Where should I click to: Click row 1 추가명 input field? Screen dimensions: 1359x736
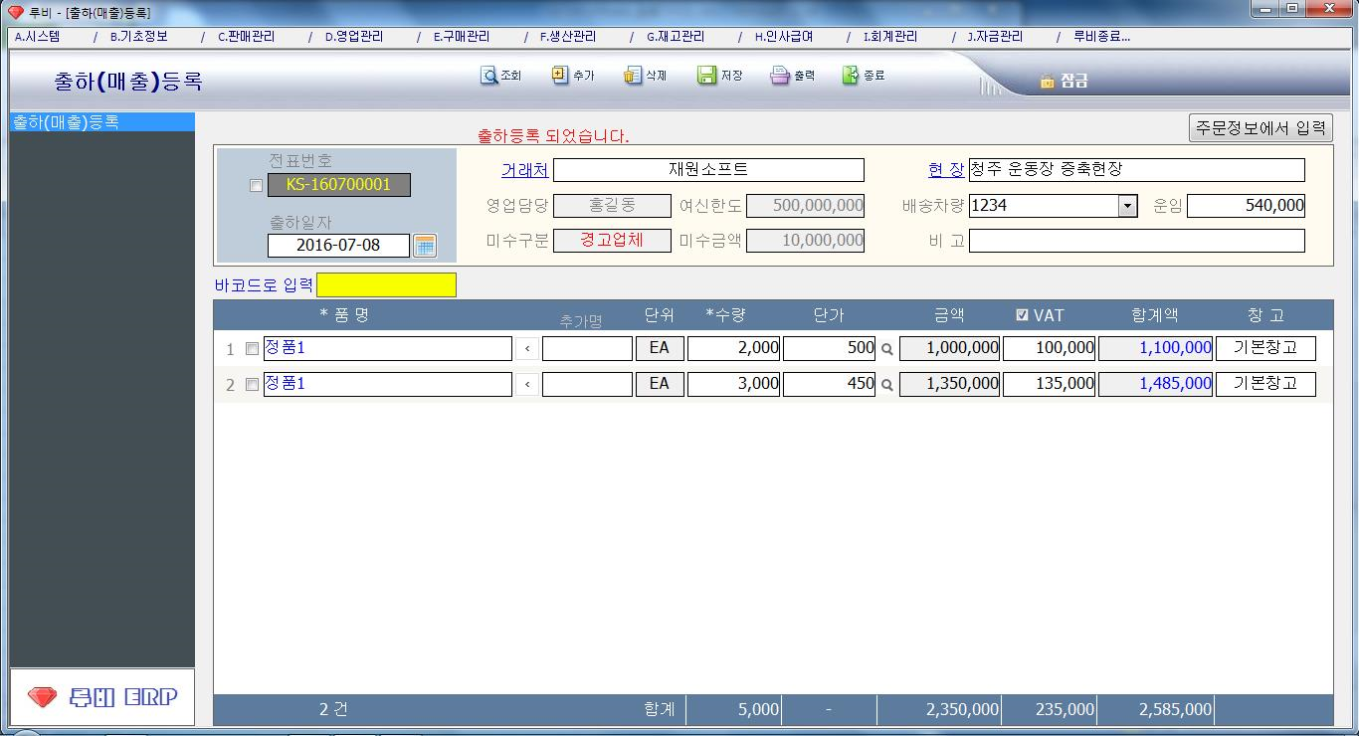pos(587,349)
